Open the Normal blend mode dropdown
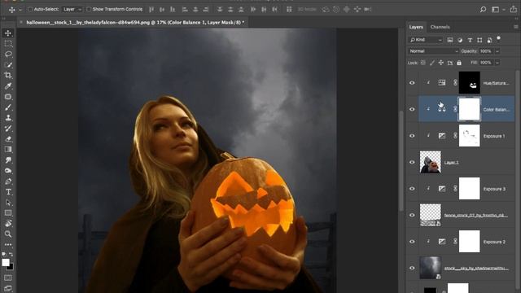This screenshot has width=521, height=293. (433, 51)
